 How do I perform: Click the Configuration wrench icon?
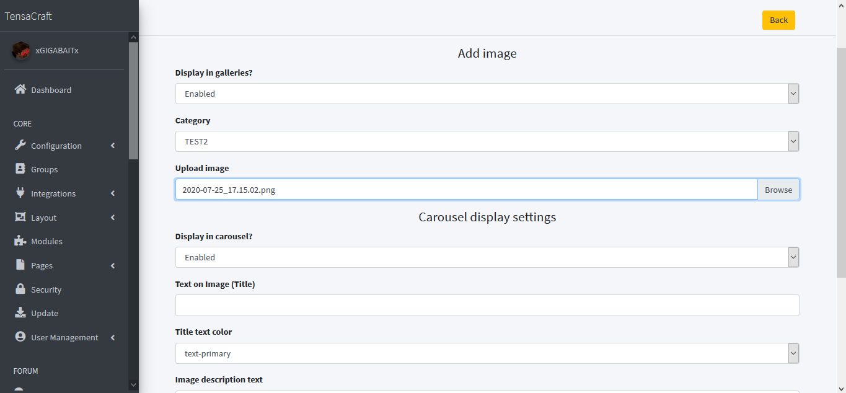coord(20,146)
